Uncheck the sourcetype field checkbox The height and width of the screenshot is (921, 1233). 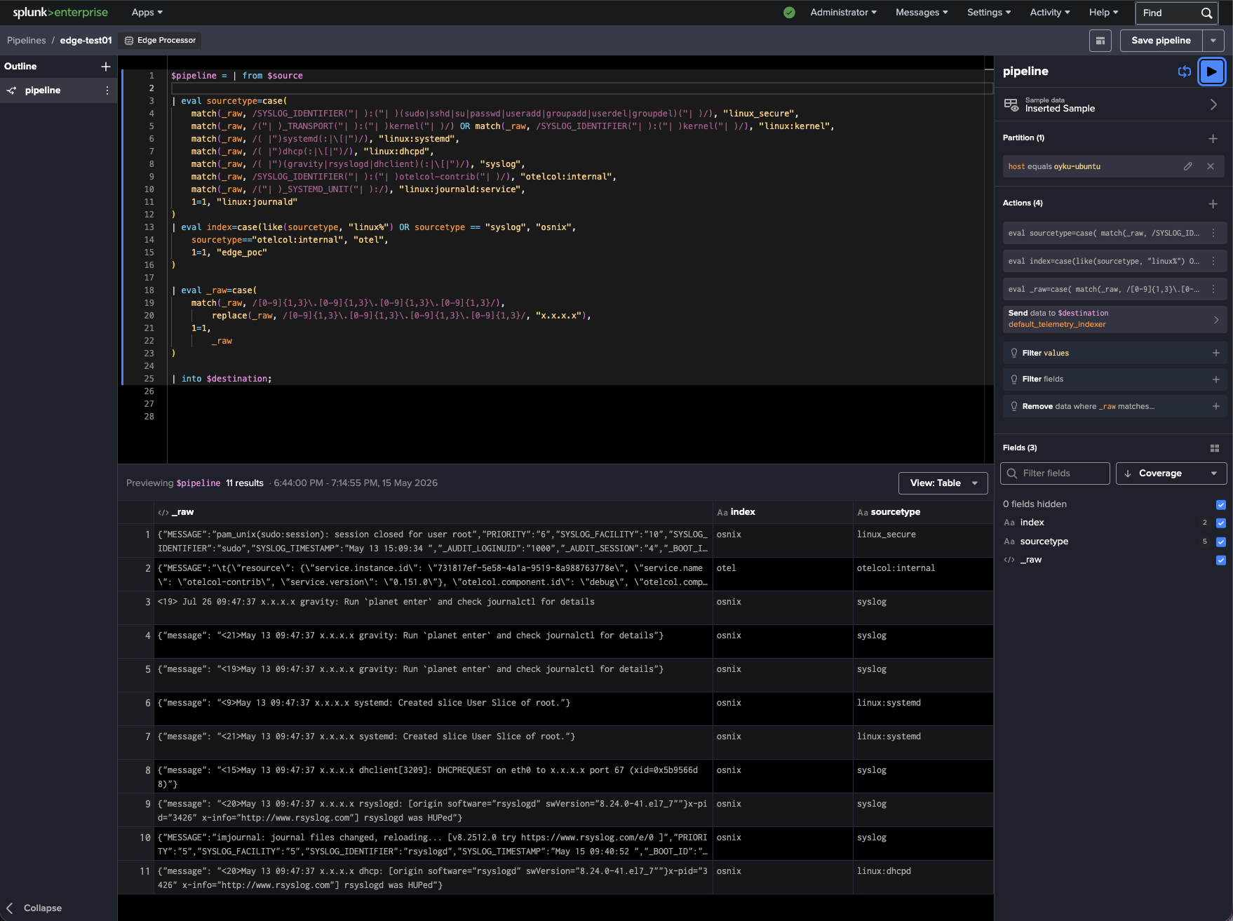(1221, 542)
